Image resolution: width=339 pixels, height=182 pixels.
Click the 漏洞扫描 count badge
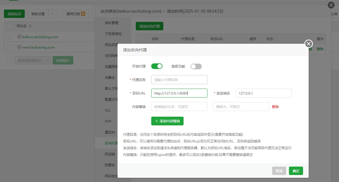click(x=83, y=14)
